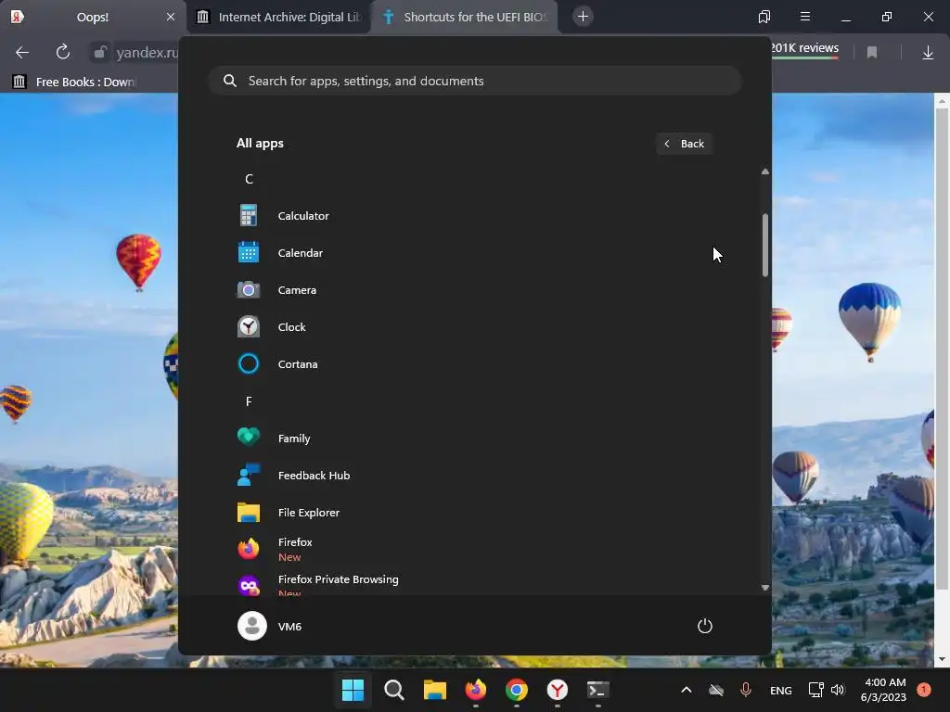The image size is (950, 712).
Task: Go Back from All apps
Action: pyautogui.click(x=684, y=144)
